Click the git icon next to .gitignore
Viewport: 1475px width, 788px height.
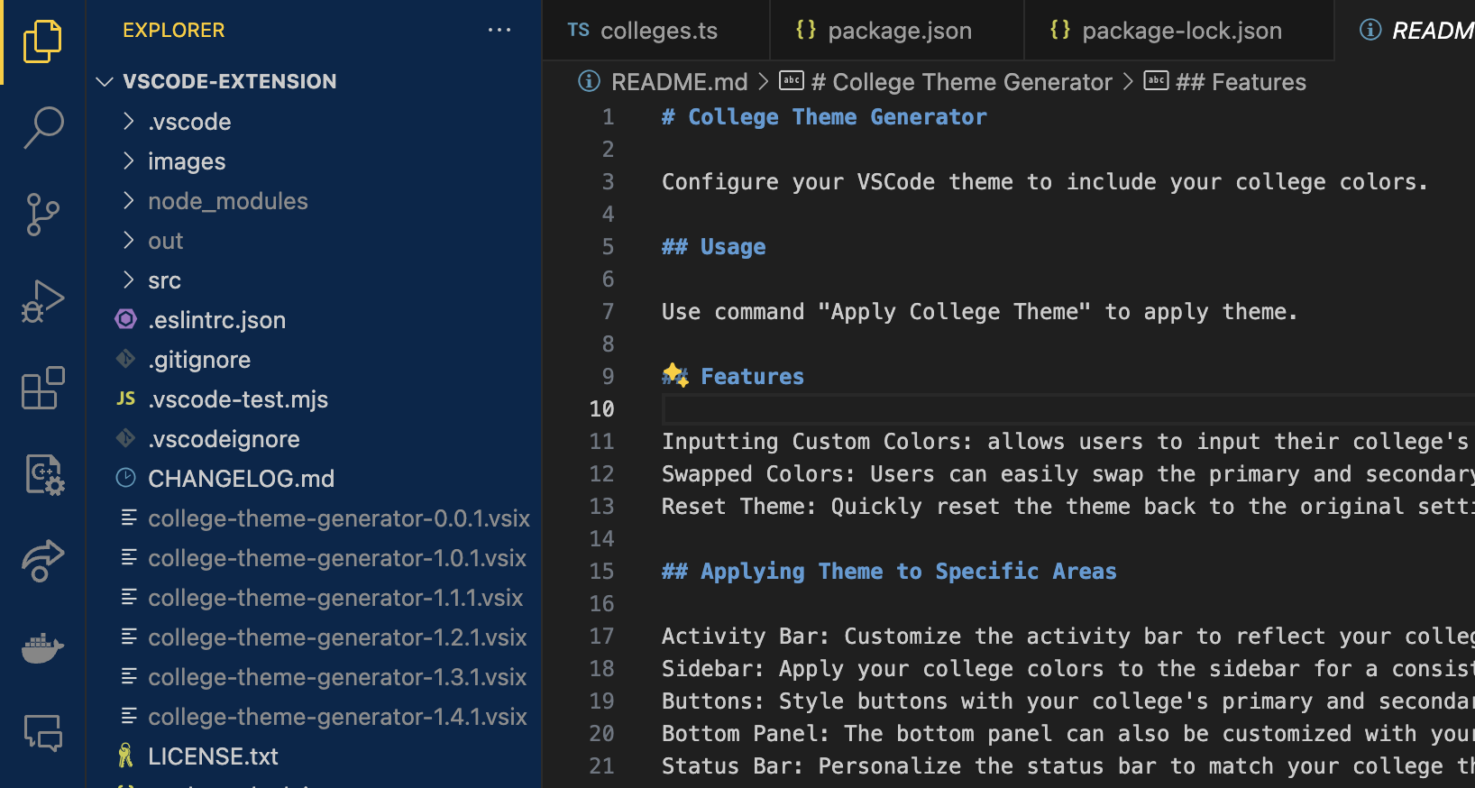click(126, 359)
